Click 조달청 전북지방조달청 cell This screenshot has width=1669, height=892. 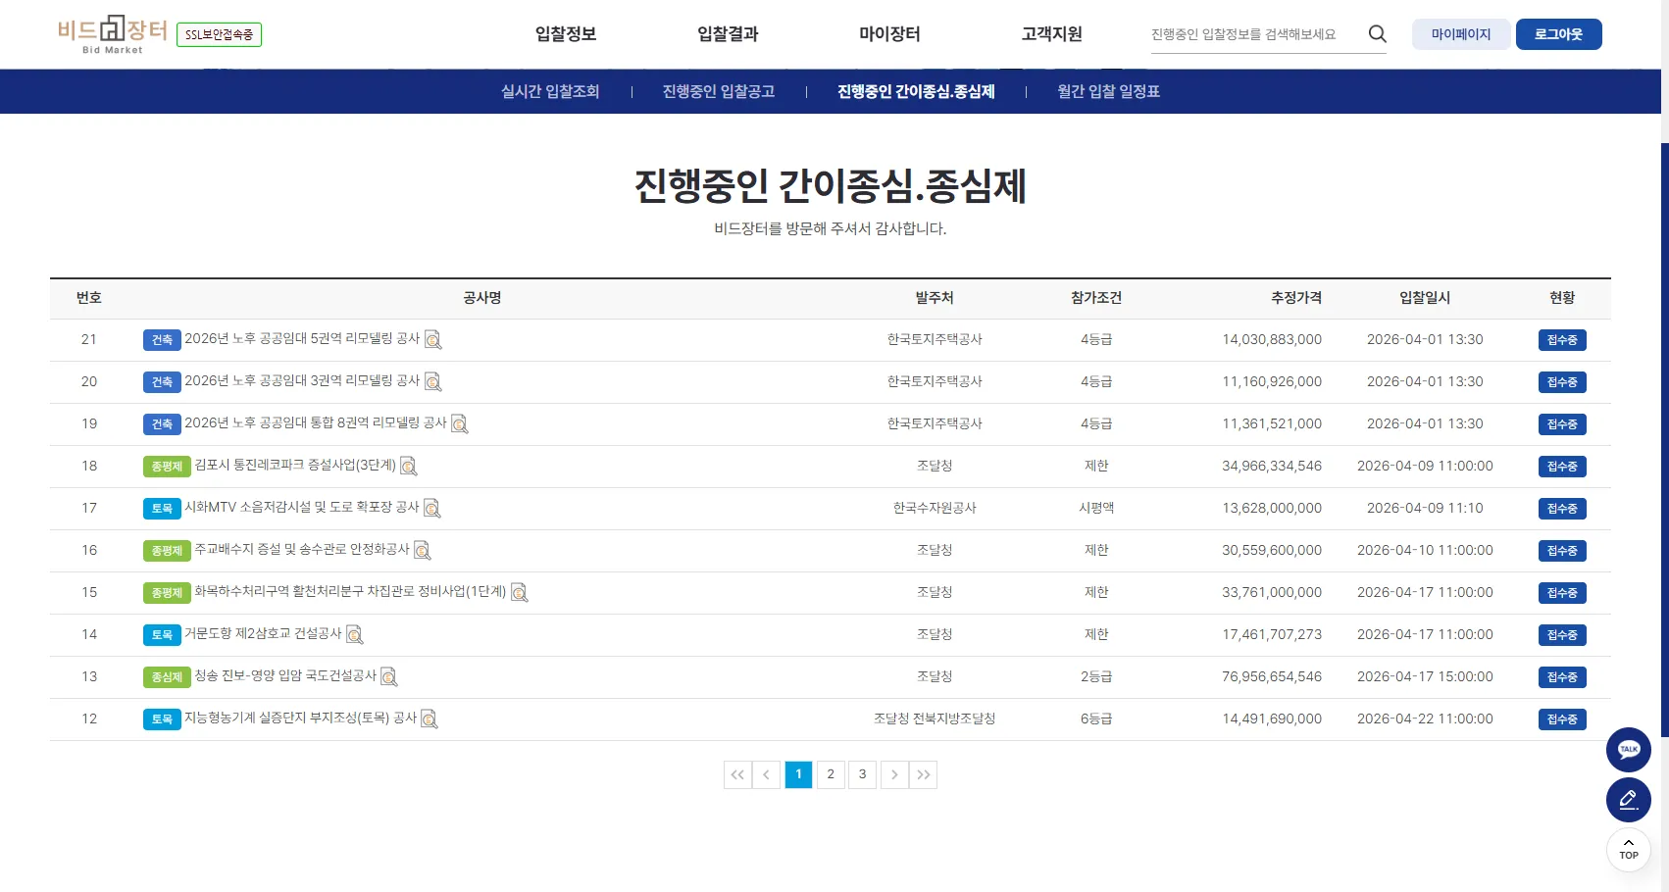[x=935, y=719]
